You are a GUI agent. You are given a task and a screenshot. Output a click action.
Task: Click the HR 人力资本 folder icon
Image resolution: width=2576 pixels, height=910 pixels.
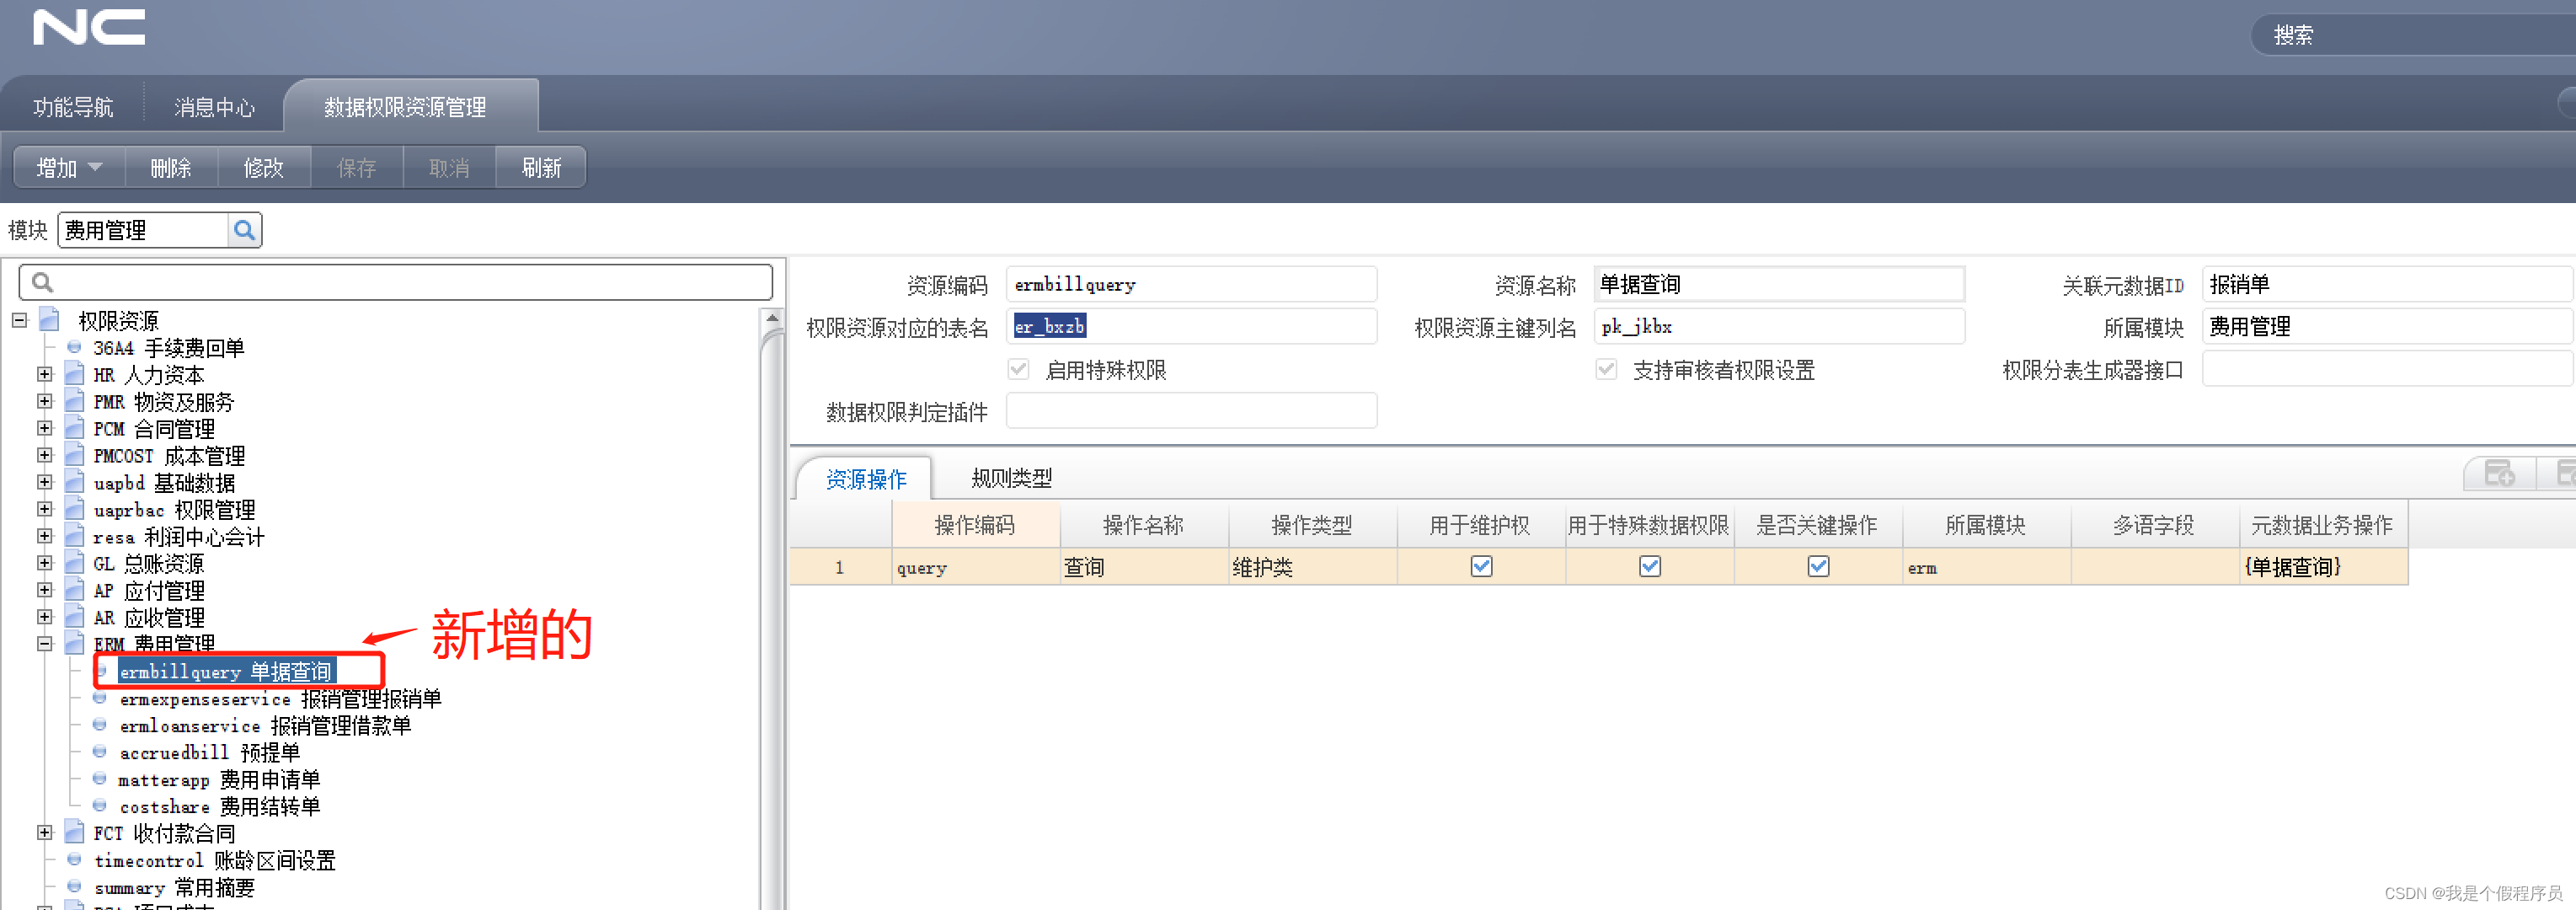[74, 374]
